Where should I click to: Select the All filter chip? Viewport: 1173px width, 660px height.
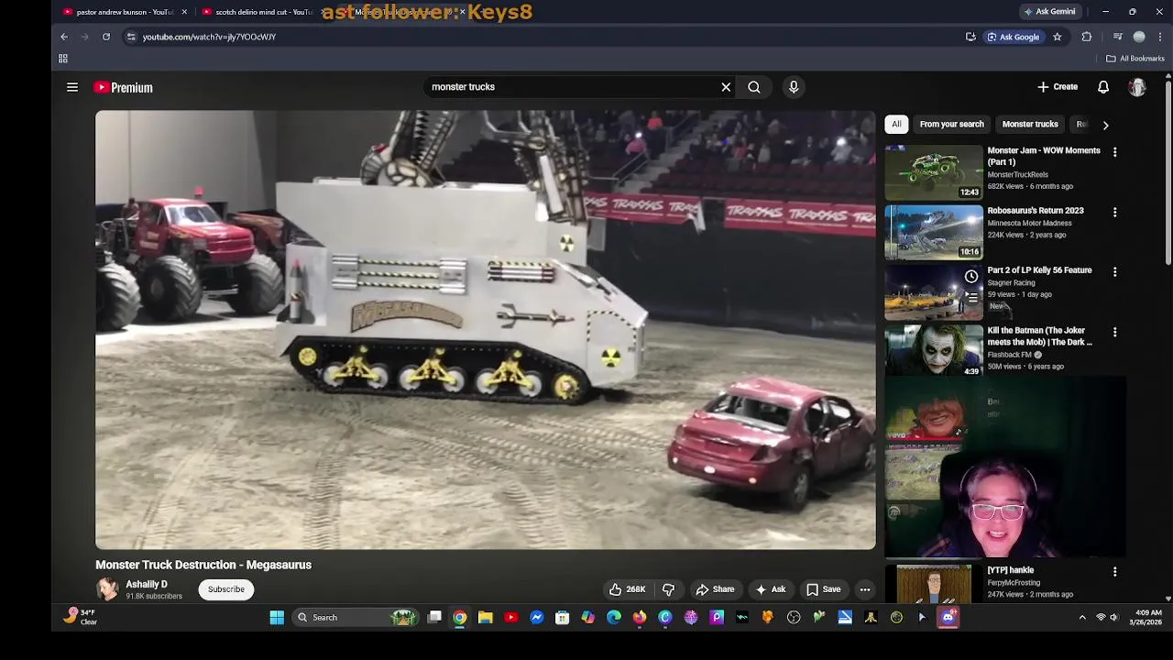(896, 124)
